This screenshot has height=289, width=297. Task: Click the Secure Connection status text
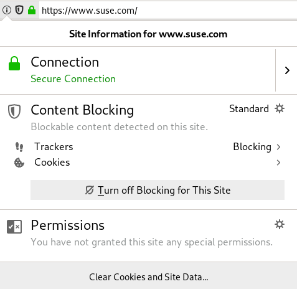tap(73, 79)
